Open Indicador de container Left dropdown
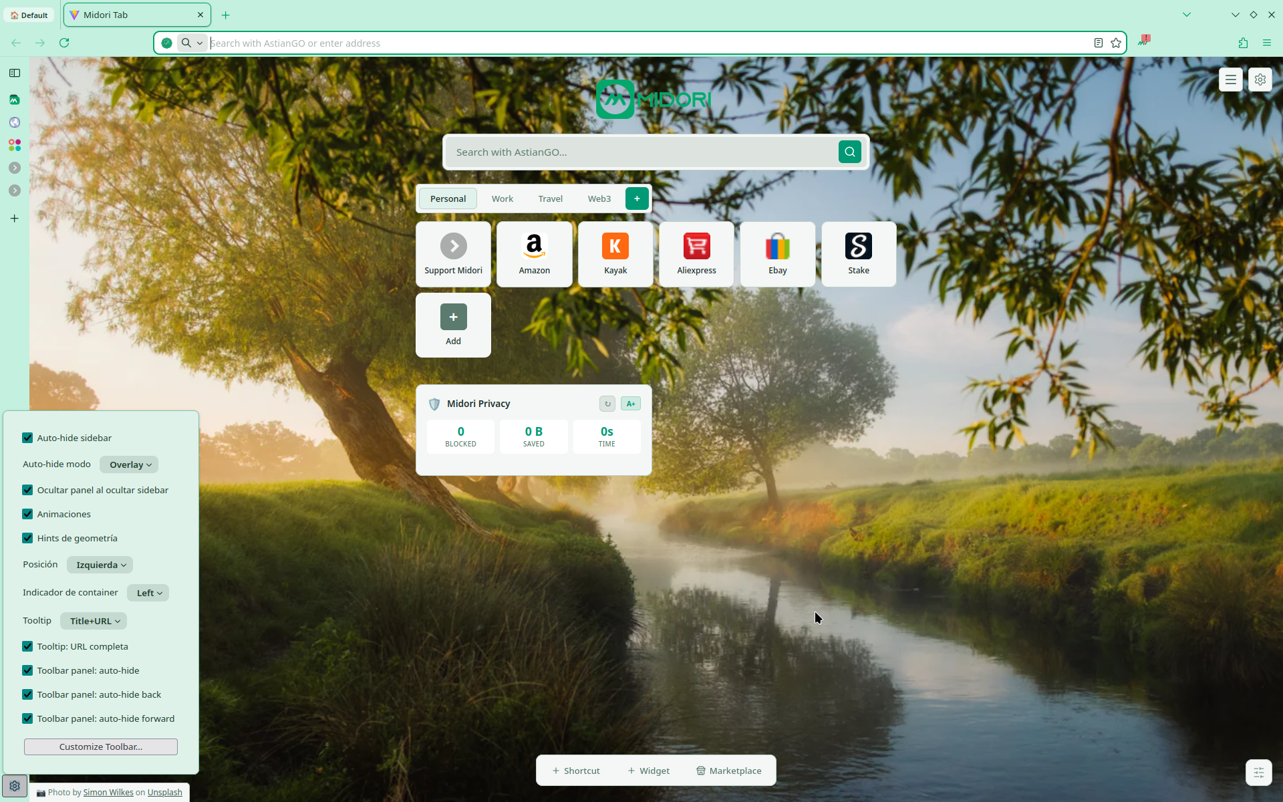Image resolution: width=1283 pixels, height=802 pixels. tap(148, 593)
